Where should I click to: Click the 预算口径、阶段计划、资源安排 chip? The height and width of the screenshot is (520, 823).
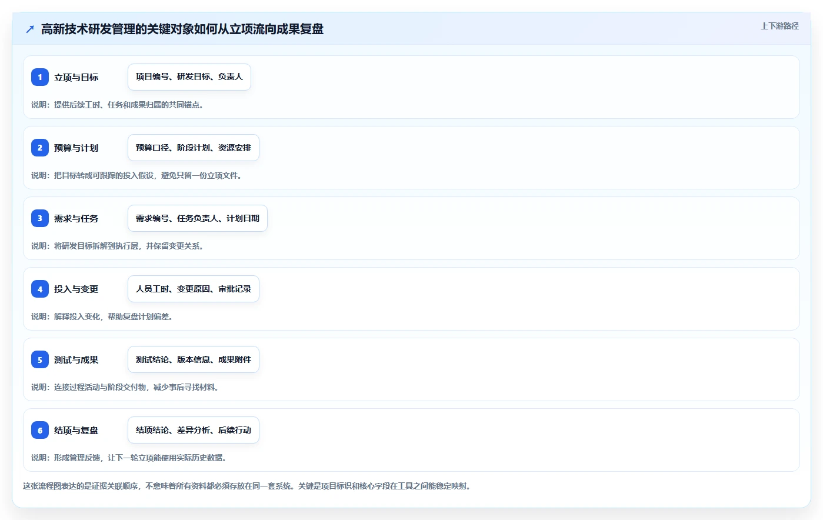[194, 148]
